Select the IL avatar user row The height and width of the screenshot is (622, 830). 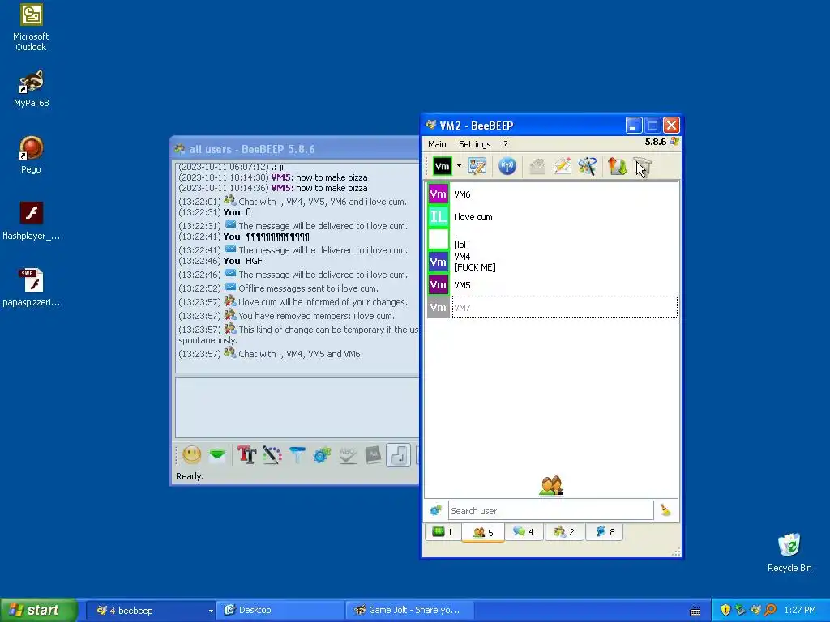(x=551, y=217)
